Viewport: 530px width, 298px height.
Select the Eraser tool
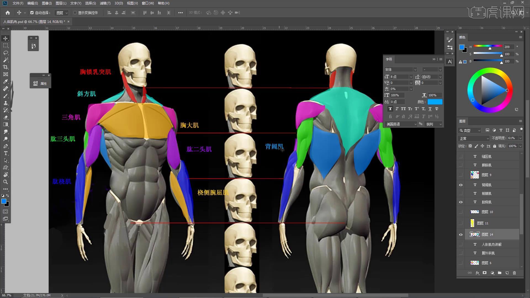[x=6, y=117]
